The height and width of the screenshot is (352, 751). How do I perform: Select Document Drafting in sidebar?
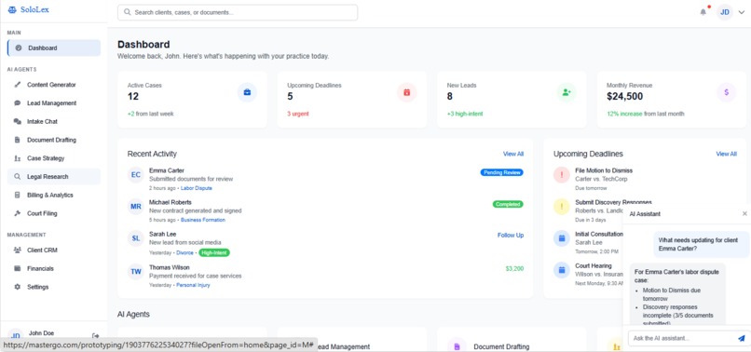click(x=54, y=140)
